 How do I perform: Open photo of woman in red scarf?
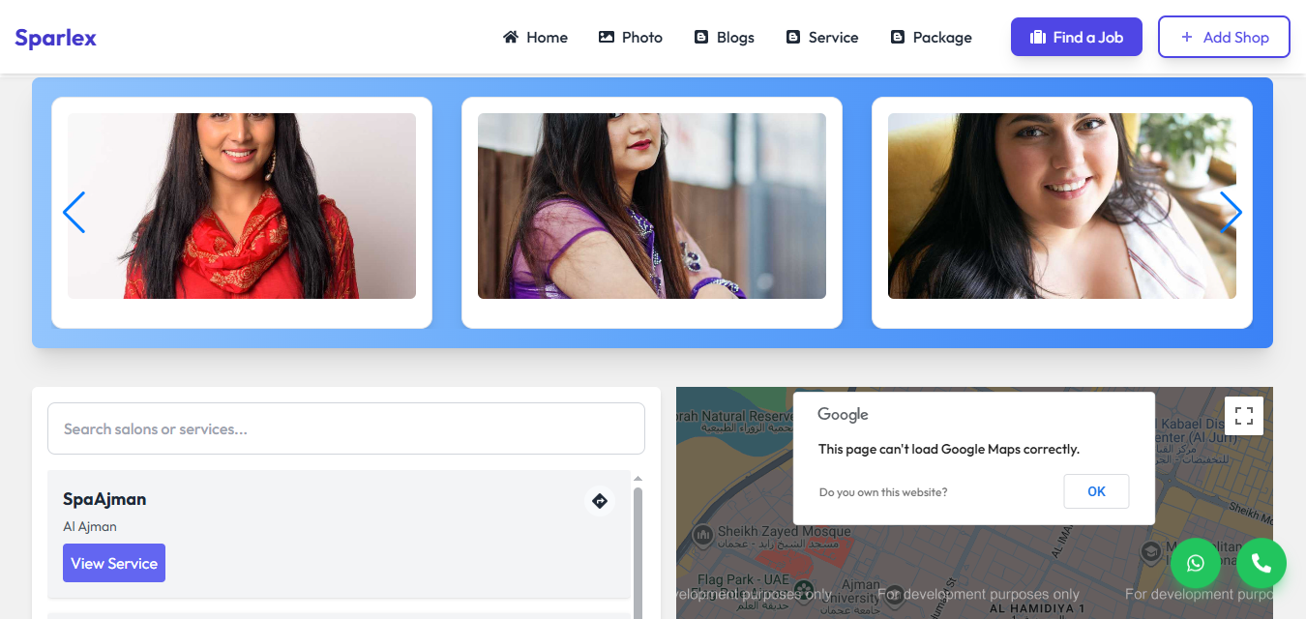coord(242,206)
